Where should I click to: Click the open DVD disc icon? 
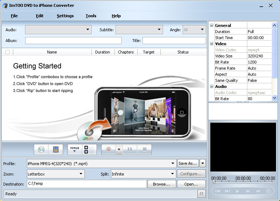[41, 150]
